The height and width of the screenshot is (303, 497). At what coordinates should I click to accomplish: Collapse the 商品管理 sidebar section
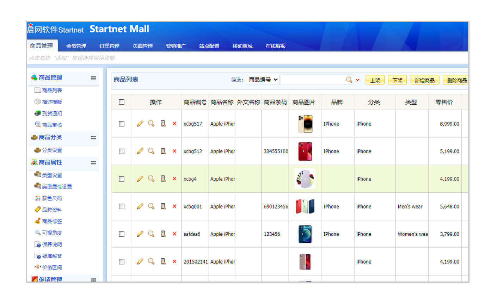coord(93,78)
